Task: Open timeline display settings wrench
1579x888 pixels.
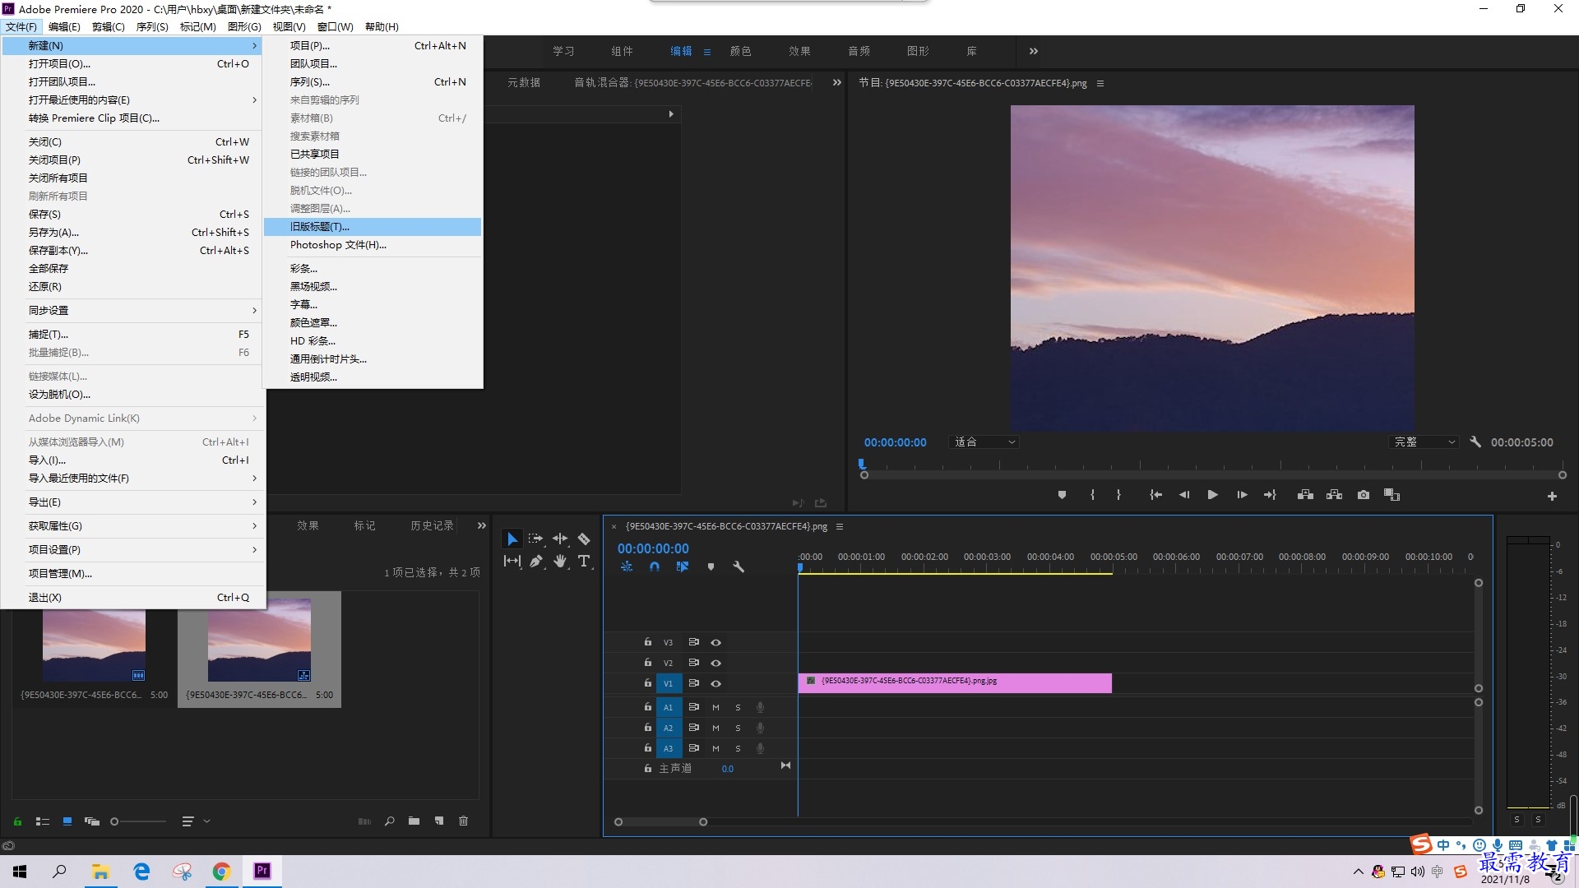Action: tap(739, 567)
